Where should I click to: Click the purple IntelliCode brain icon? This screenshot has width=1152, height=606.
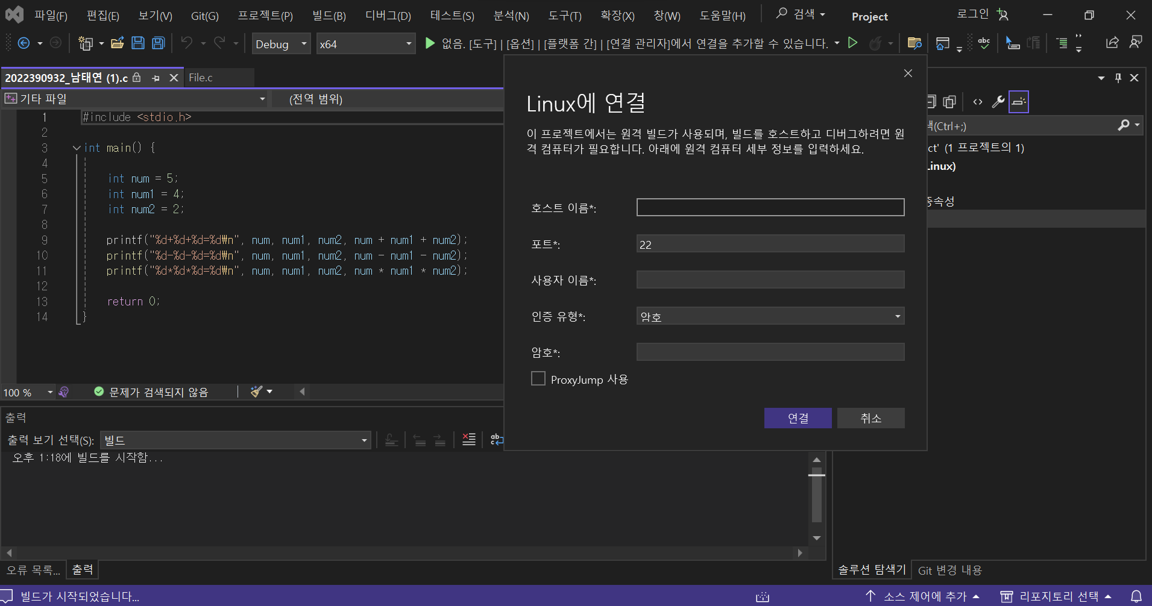click(64, 392)
